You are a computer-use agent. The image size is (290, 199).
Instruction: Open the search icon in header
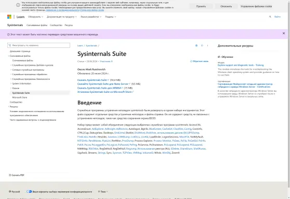(270, 17)
